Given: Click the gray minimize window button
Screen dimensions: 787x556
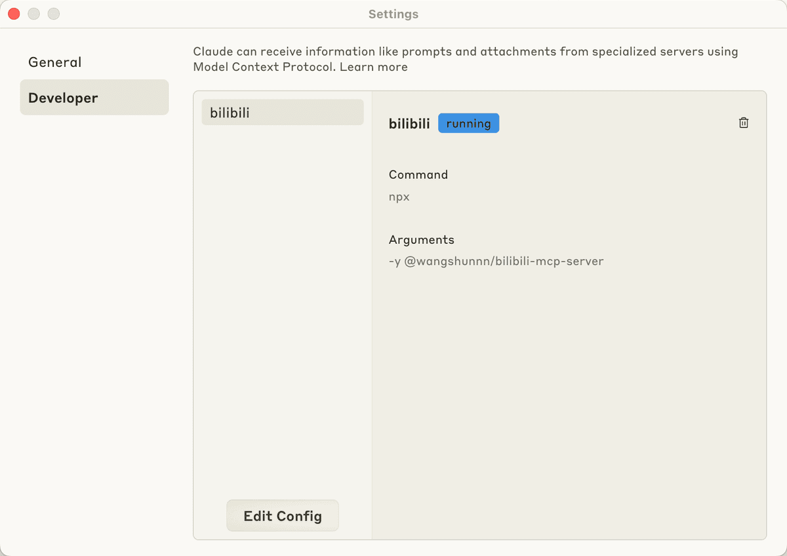Looking at the screenshot, I should [x=33, y=14].
